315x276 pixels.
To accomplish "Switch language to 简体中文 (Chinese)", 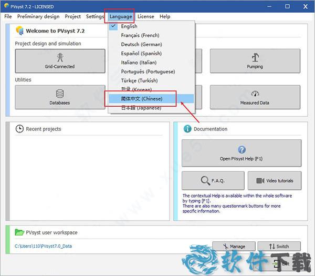I will pyautogui.click(x=142, y=98).
